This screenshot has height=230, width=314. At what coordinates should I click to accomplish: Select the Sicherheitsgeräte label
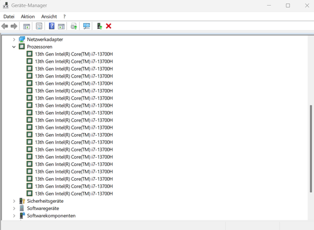[45, 201]
